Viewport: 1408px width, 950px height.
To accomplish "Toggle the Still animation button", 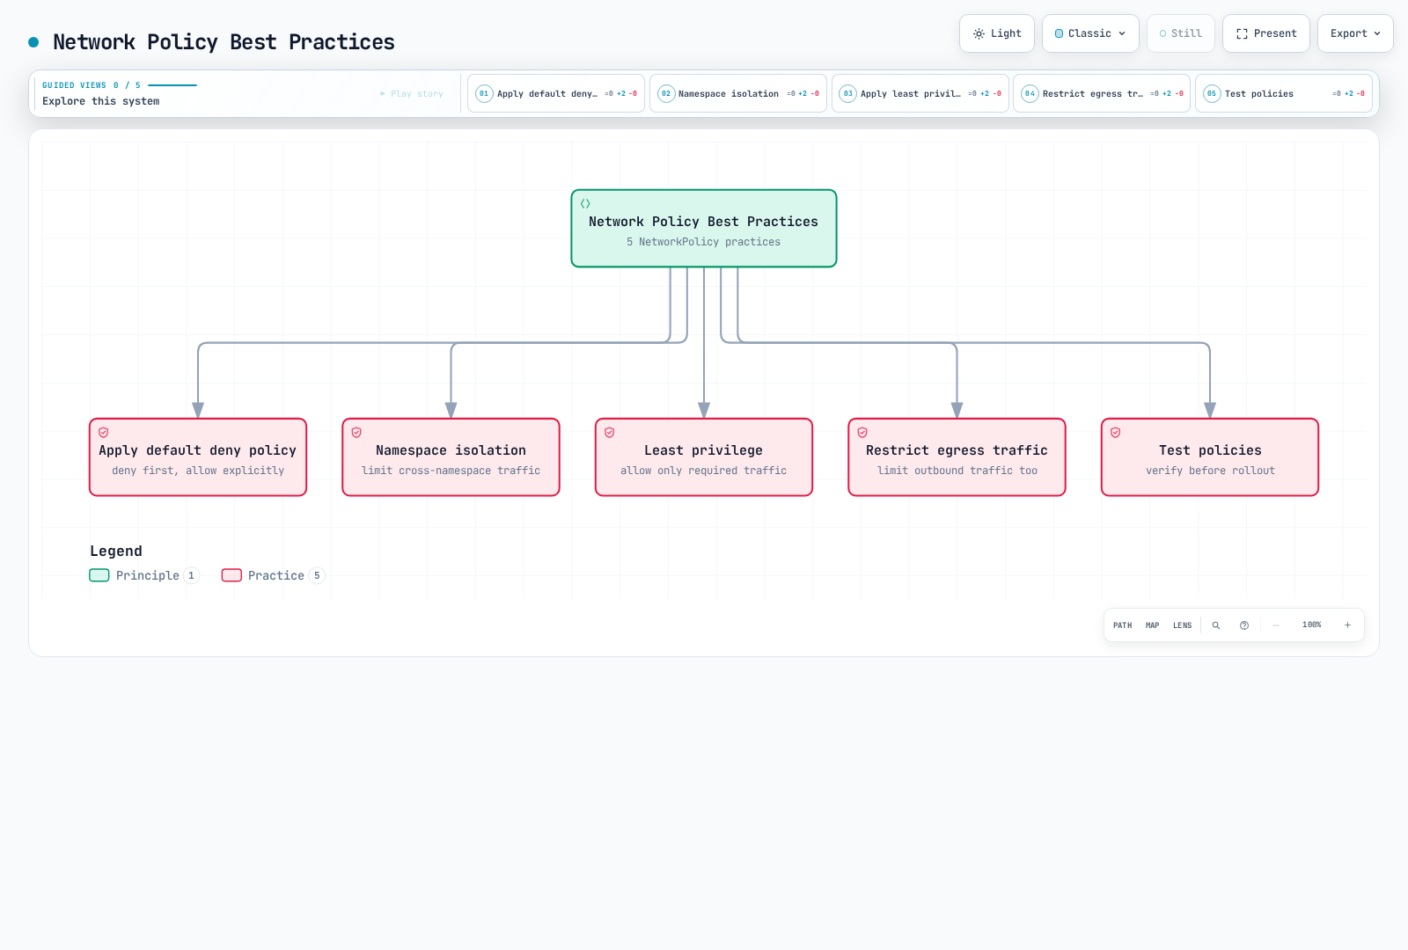I will (x=1180, y=33).
